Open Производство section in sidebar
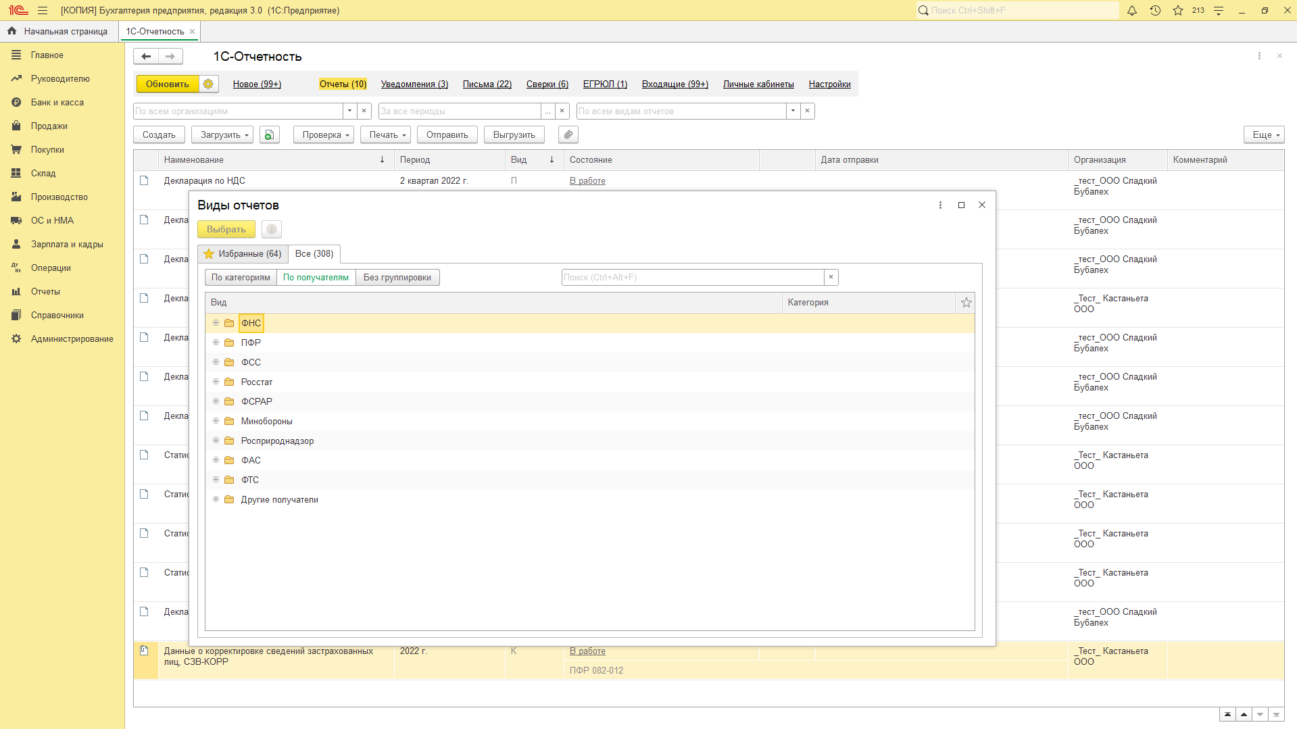Image resolution: width=1297 pixels, height=729 pixels. pyautogui.click(x=59, y=197)
